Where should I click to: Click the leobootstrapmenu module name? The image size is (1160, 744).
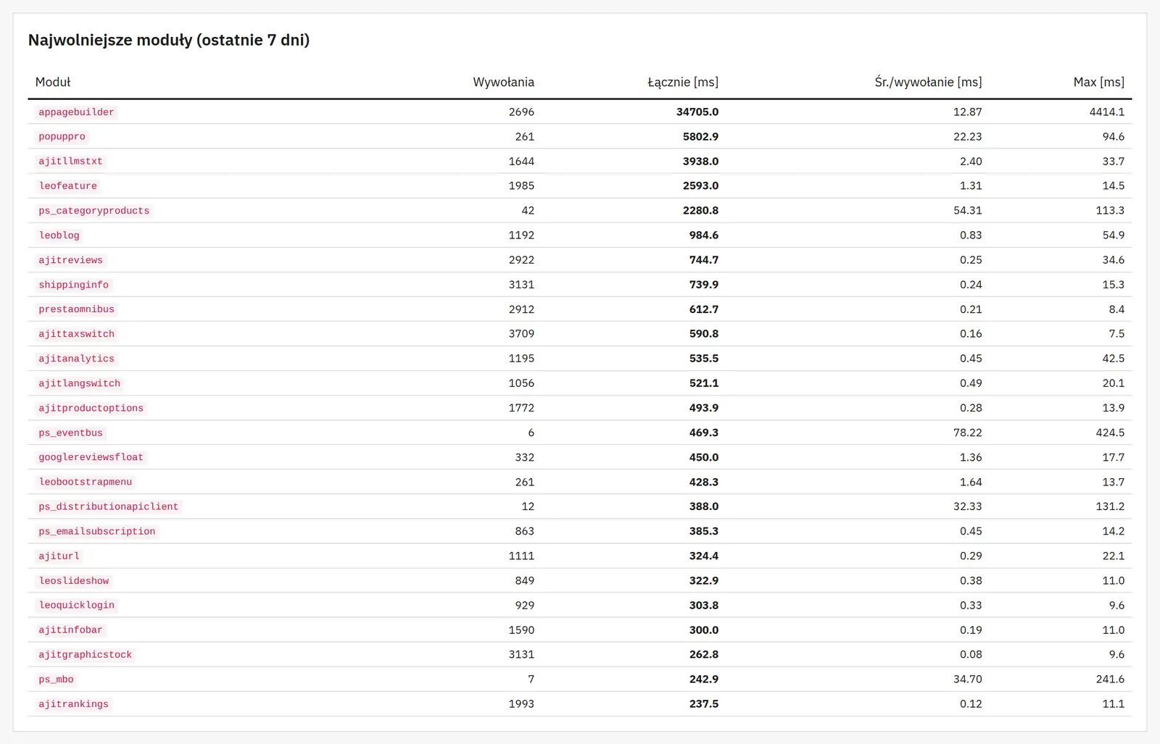85,482
